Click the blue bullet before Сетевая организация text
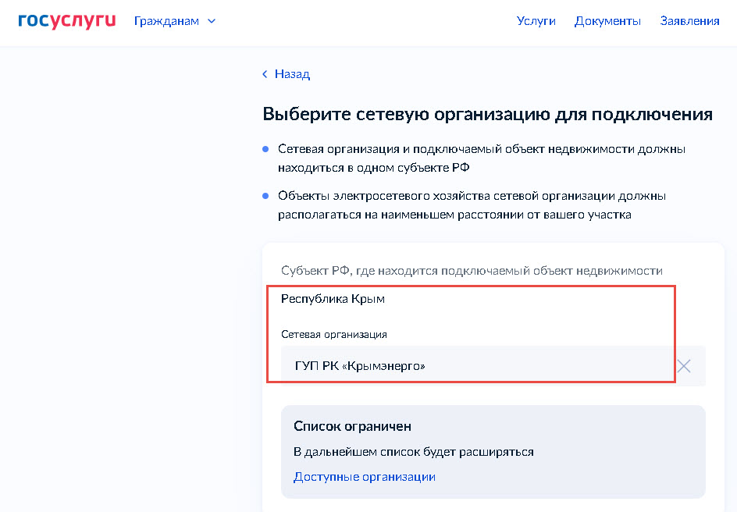The image size is (737, 512). 265,149
